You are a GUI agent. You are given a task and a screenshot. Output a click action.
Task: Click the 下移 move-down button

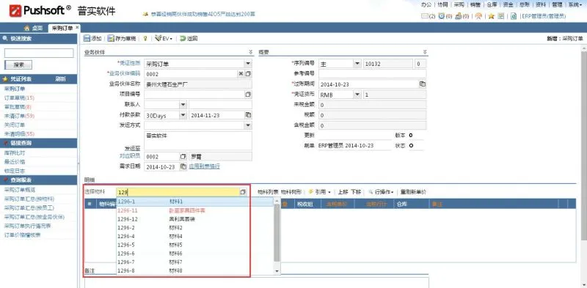[x=356, y=192]
